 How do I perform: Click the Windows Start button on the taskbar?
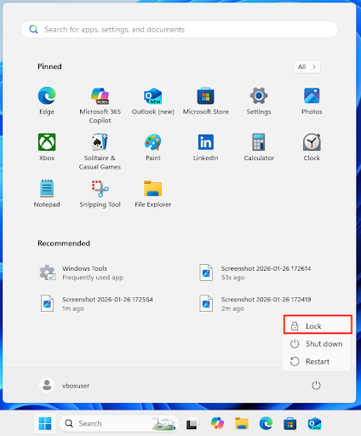pos(45,423)
